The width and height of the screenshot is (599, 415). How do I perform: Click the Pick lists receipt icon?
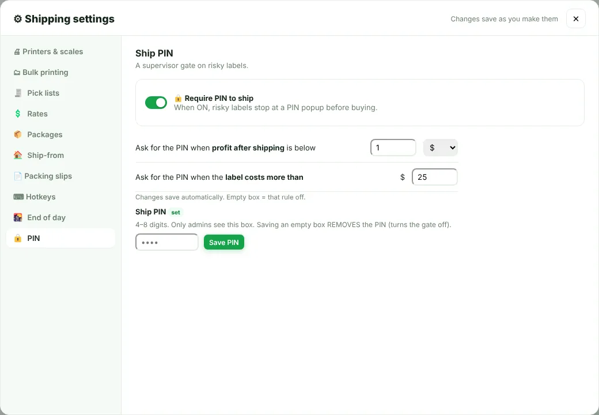point(18,93)
